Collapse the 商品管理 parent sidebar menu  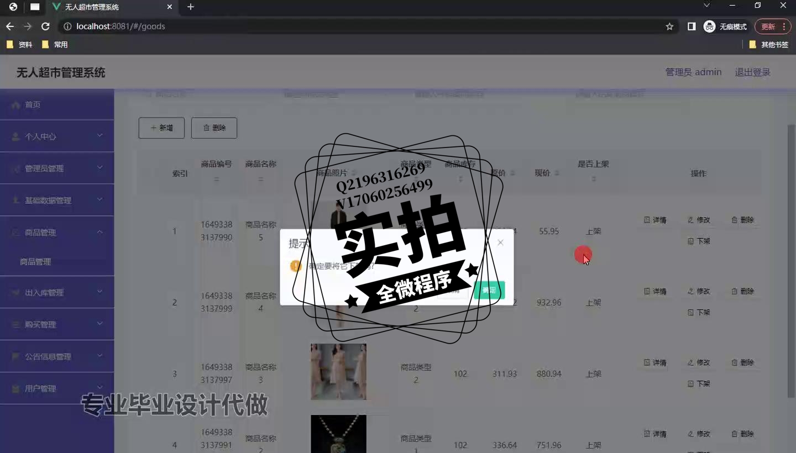pos(57,232)
